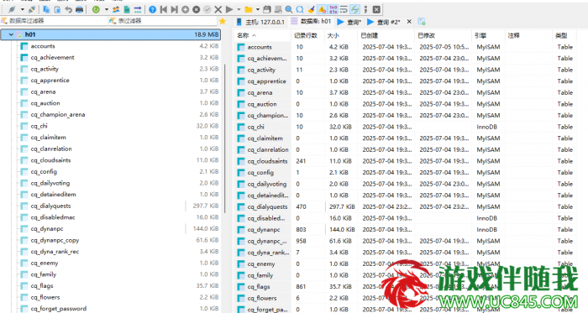The height and width of the screenshot is (313, 588).
Task: Click the yellow star favorites icon
Action: (x=223, y=21)
